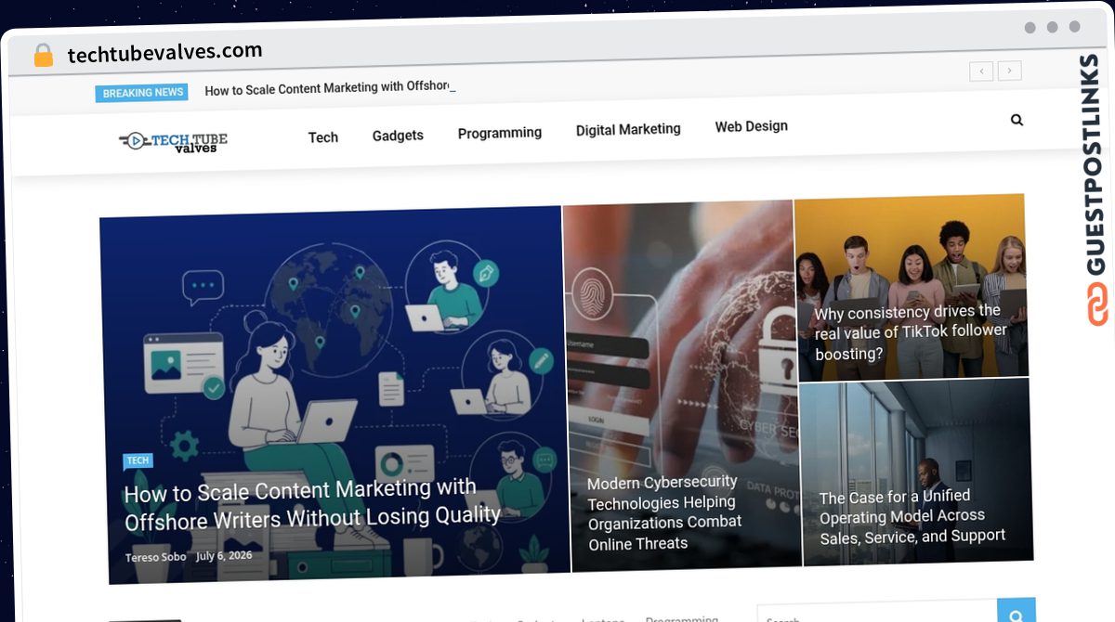Screen dimensions: 1115x622
Task: Click the blue search button at bottom
Action: [1017, 613]
